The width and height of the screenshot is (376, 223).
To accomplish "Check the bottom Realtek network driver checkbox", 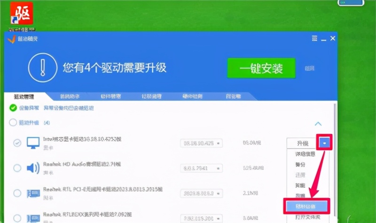I will point(17,218).
